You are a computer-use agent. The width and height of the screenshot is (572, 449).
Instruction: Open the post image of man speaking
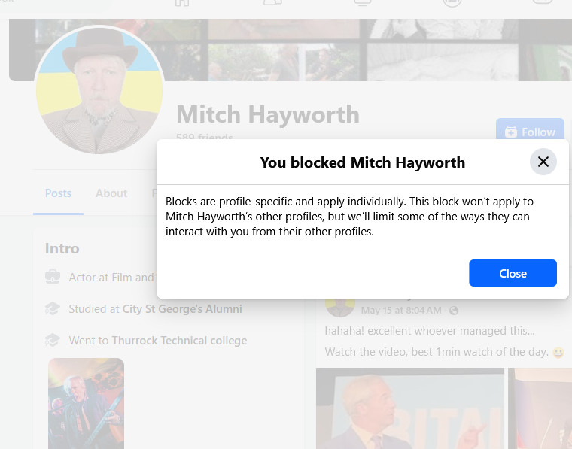[410, 408]
